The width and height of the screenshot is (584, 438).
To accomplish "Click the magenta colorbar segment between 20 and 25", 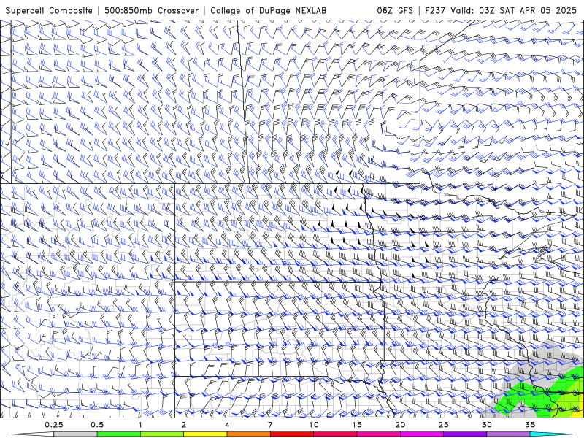I will [x=422, y=434].
